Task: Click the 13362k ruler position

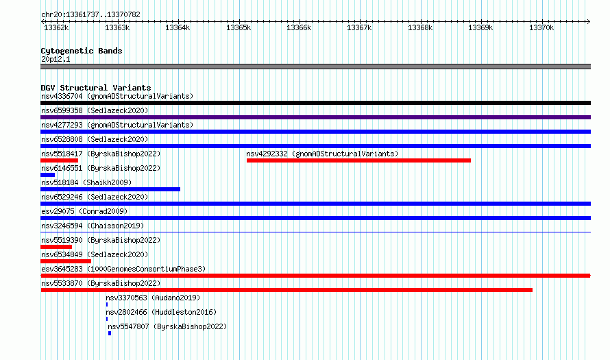Action: [x=56, y=27]
